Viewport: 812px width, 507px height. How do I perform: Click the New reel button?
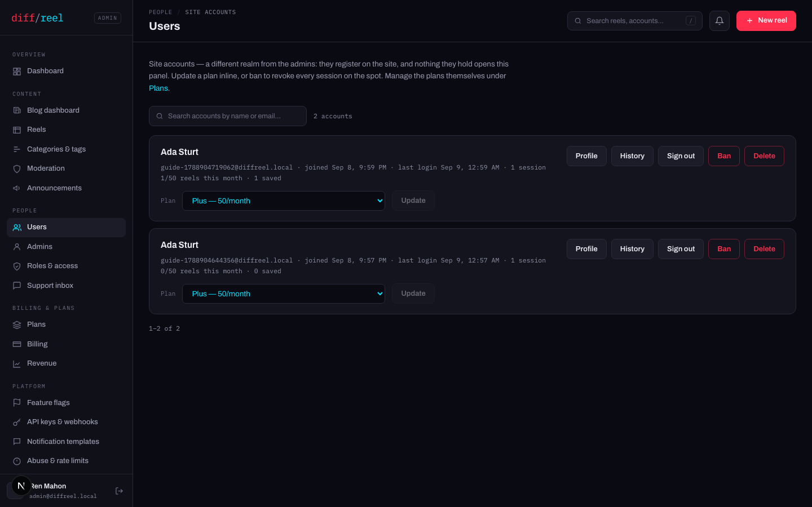[x=766, y=21]
